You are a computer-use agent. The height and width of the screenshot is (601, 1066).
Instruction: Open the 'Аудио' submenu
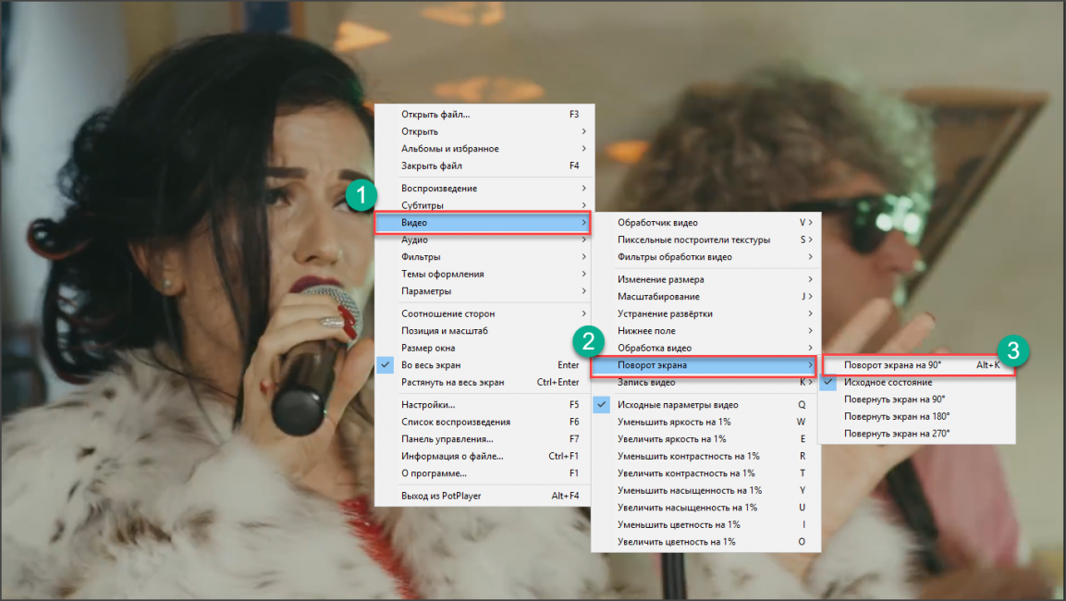point(484,240)
